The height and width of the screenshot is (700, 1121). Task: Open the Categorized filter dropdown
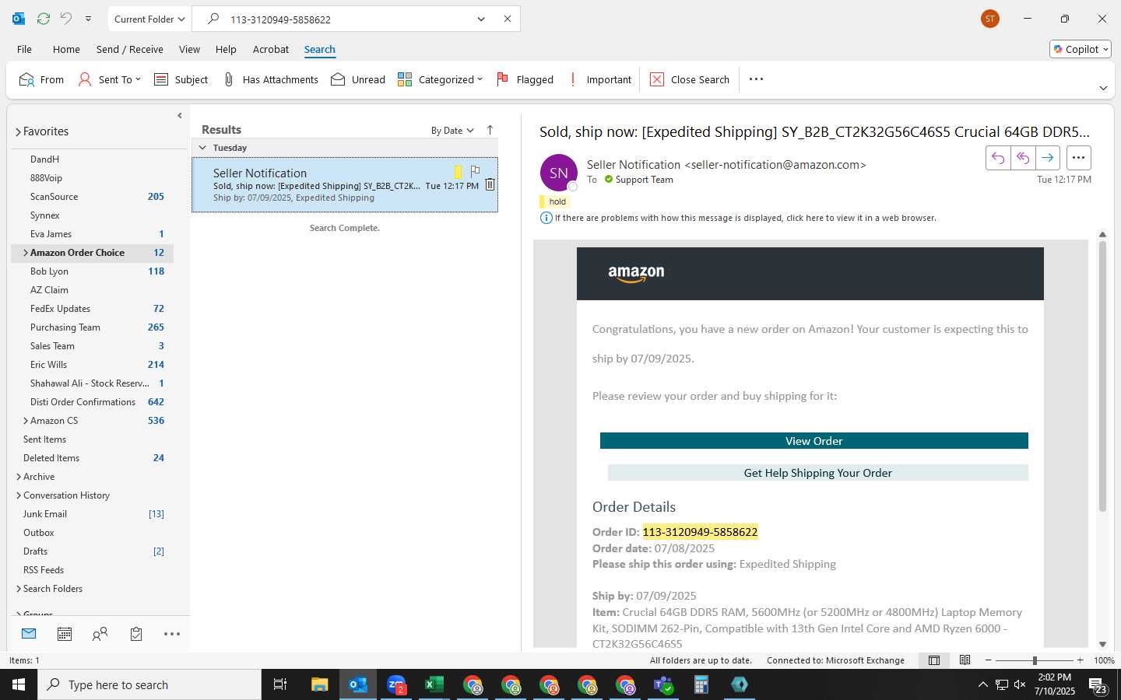(x=440, y=79)
